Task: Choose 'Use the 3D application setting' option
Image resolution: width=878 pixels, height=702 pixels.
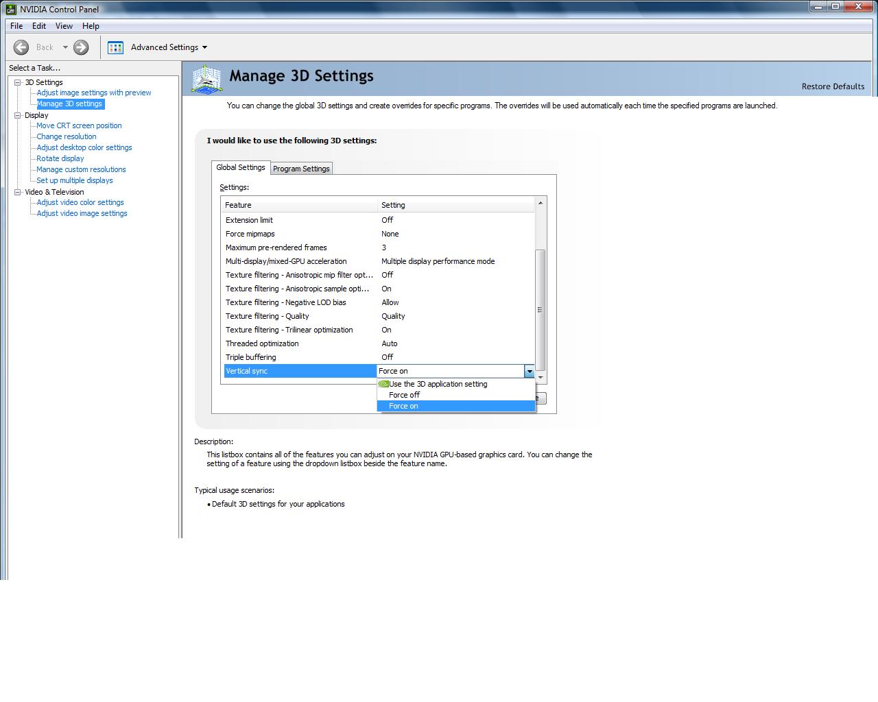Action: [456, 384]
